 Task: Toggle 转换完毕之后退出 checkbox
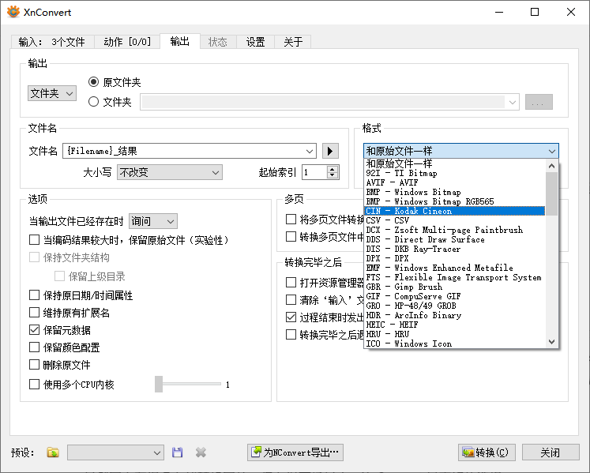tap(291, 335)
